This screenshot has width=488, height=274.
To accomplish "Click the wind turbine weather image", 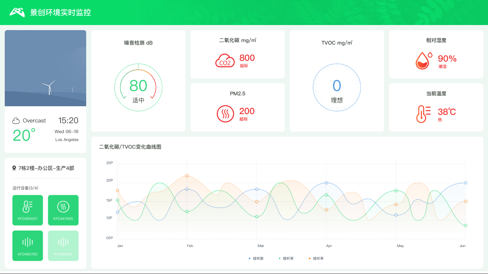I will pos(45,68).
